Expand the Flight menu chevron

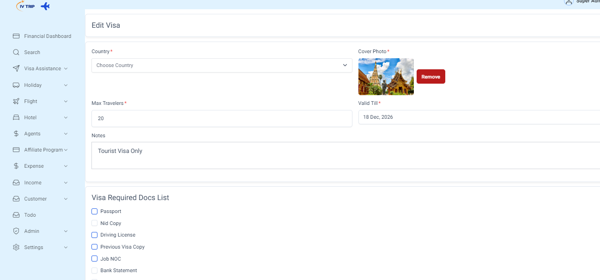(x=66, y=101)
